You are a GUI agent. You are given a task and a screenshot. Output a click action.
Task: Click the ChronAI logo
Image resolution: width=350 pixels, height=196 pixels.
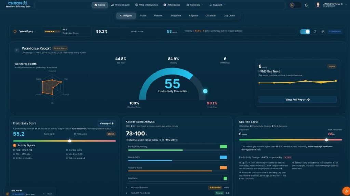pos(18,4)
